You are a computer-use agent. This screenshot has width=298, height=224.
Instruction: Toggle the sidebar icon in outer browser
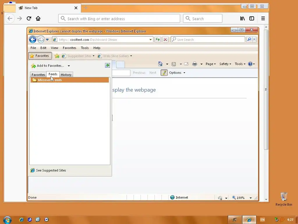coord(252,18)
